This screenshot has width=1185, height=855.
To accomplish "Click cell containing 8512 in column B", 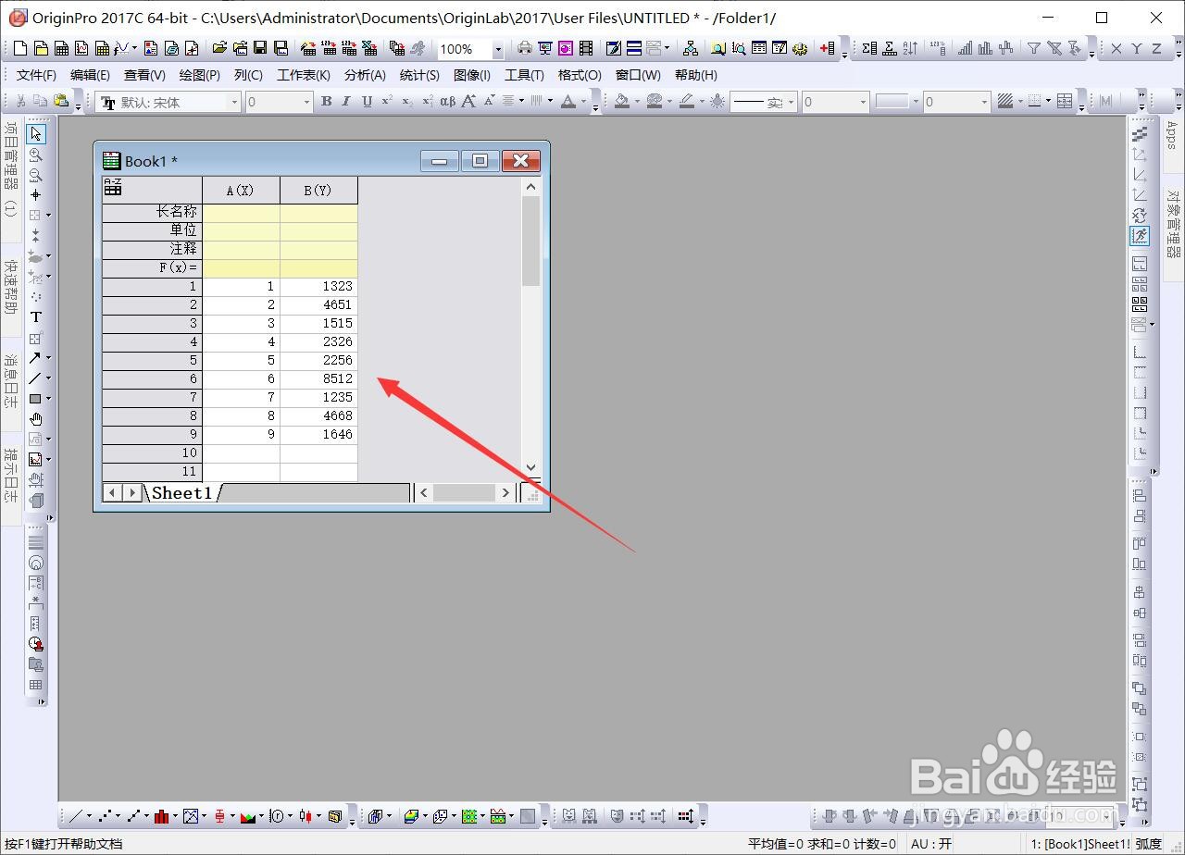I will (318, 378).
